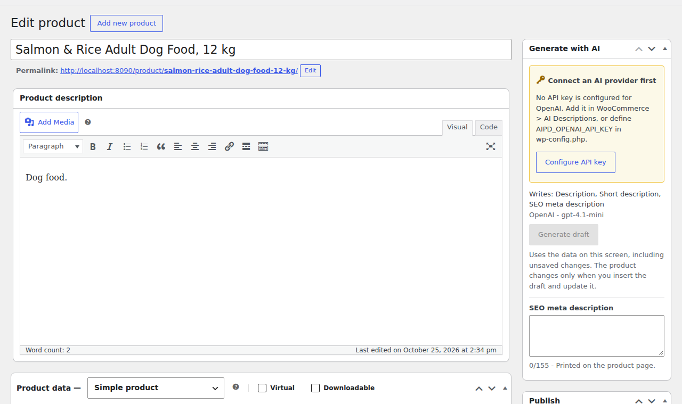This screenshot has width=682, height=404.
Task: Align text left
Action: pyautogui.click(x=178, y=146)
